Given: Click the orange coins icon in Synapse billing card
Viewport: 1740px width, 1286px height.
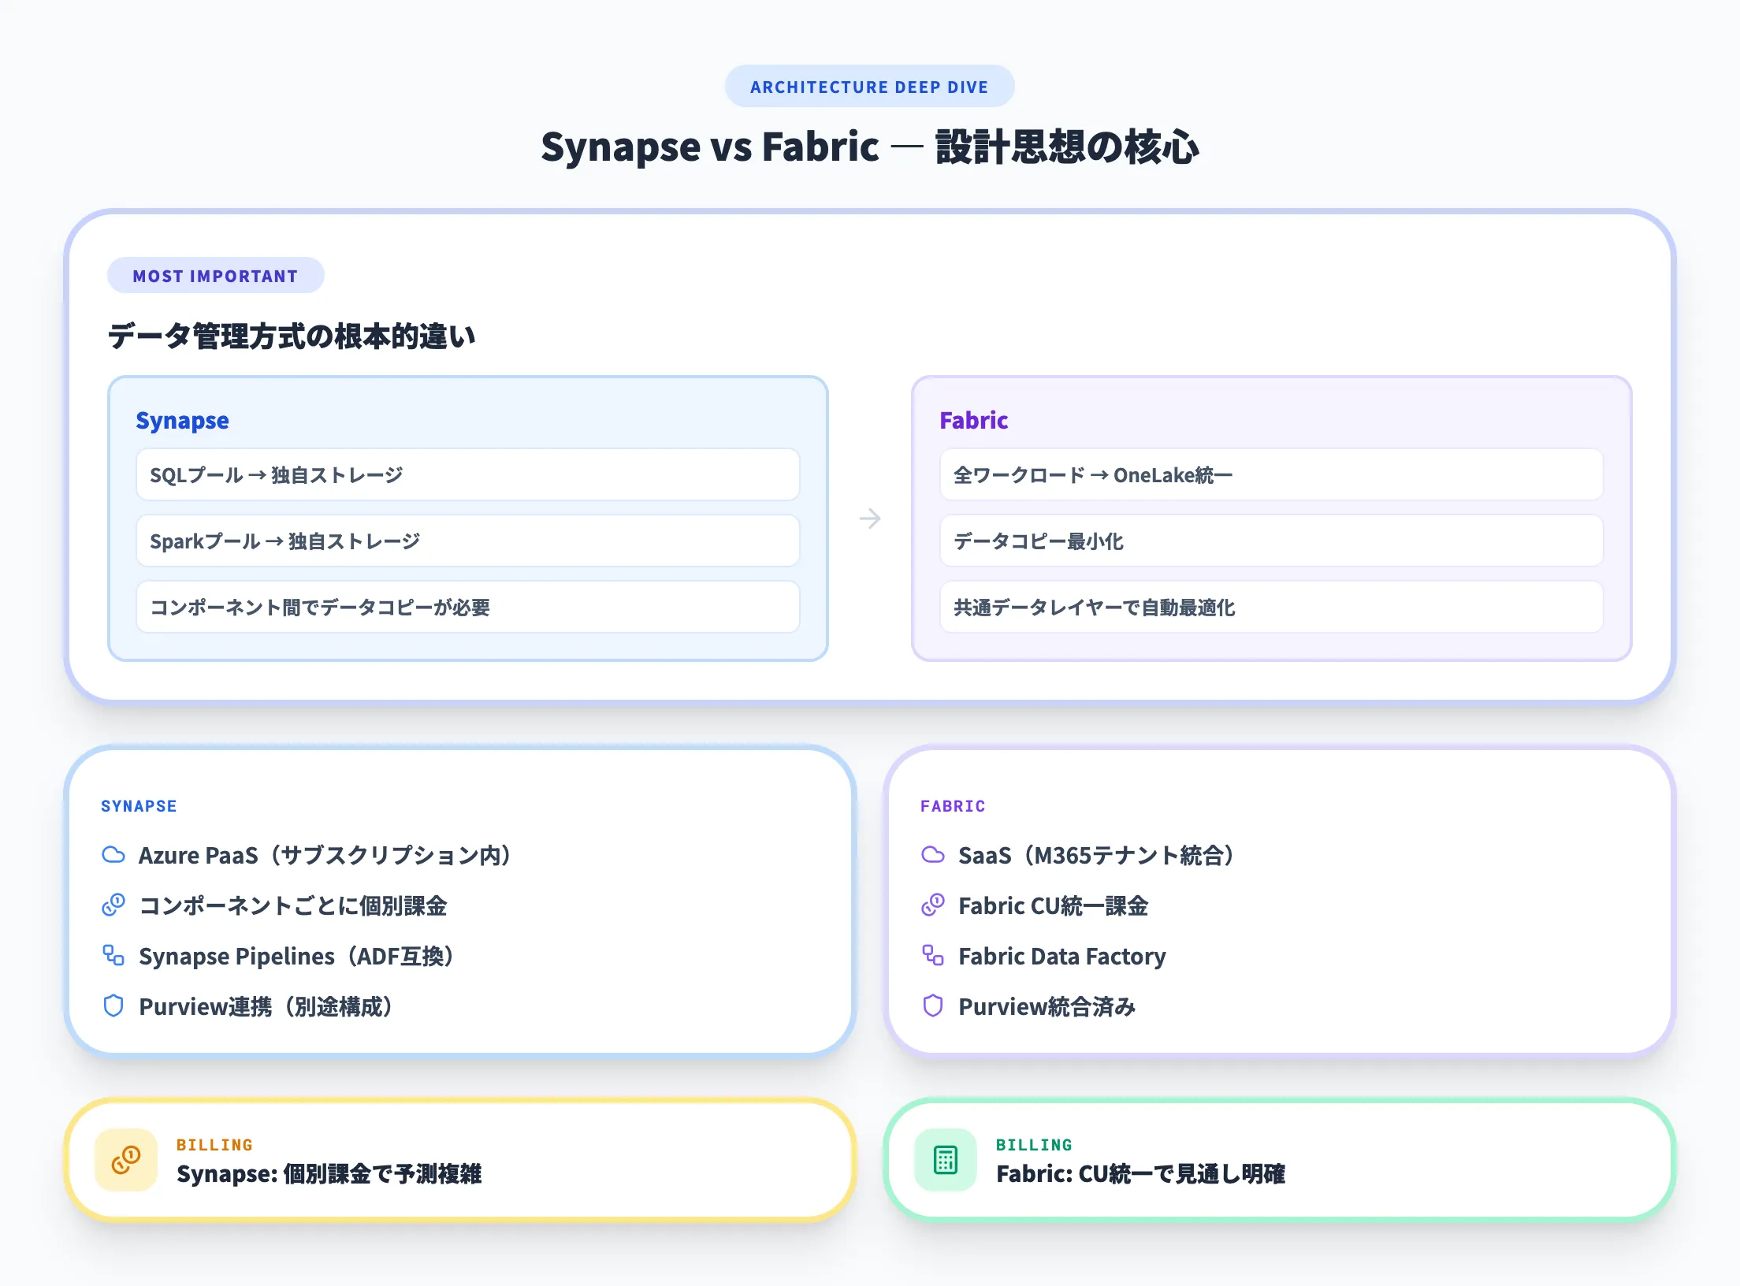Looking at the screenshot, I should [126, 1160].
